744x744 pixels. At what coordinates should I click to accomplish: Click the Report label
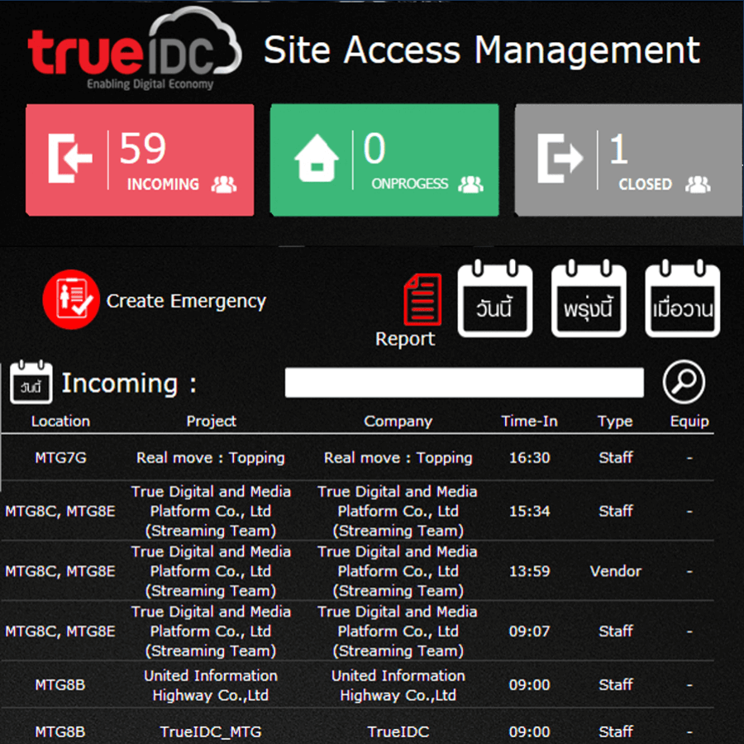405,339
